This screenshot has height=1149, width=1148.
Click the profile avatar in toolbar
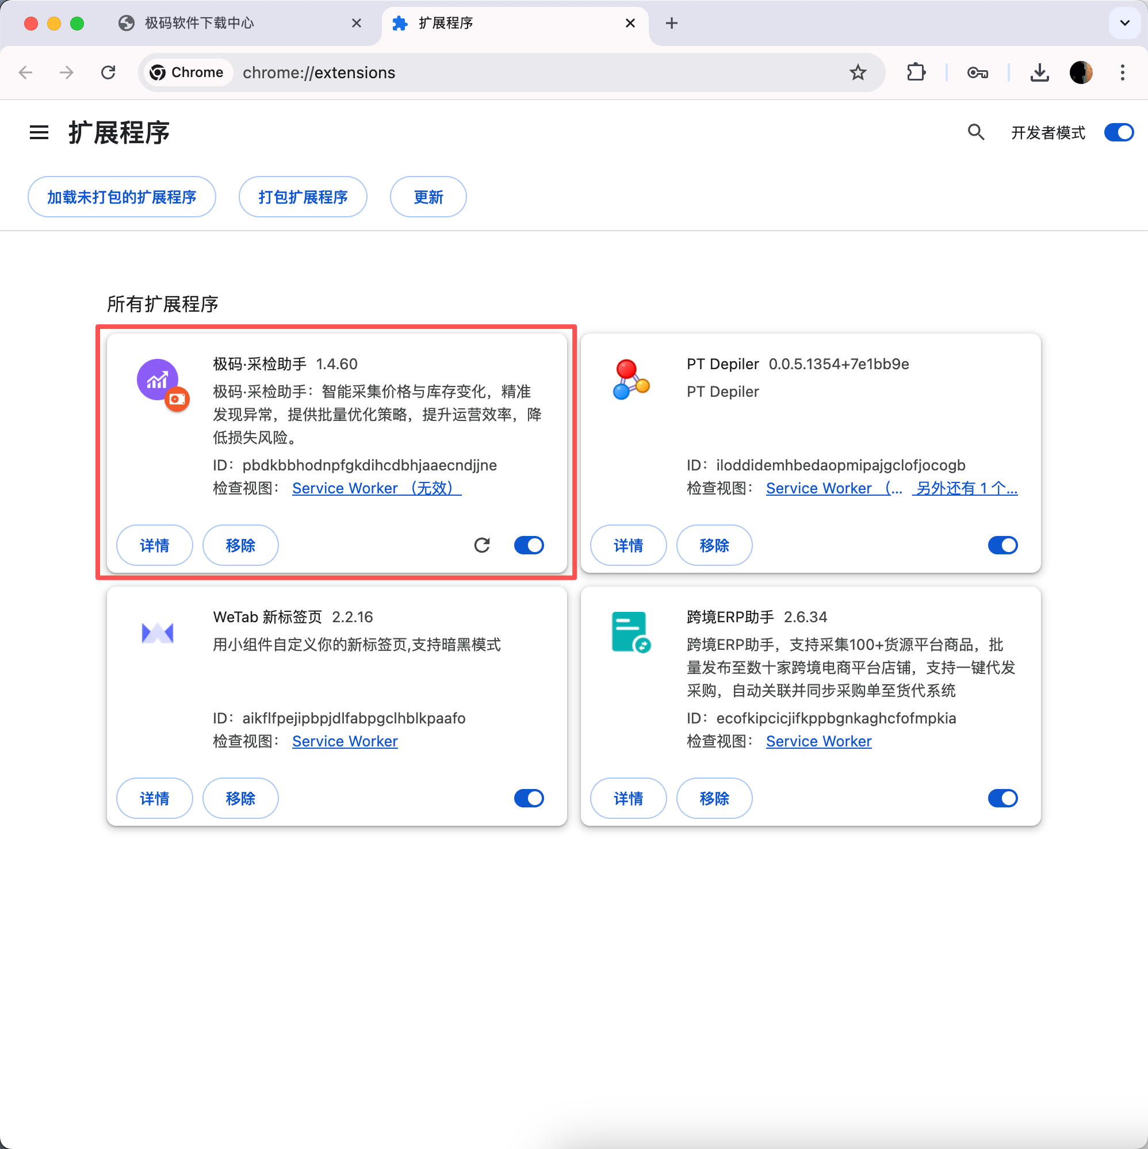click(x=1081, y=72)
